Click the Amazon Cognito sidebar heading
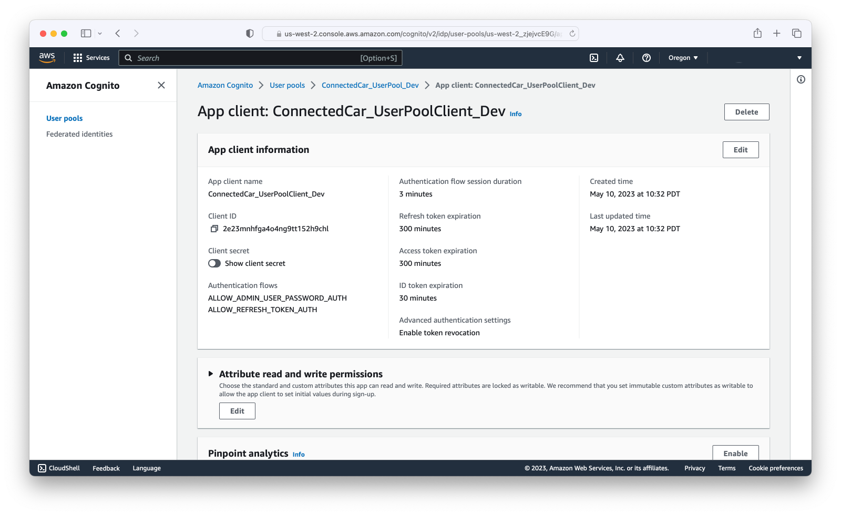 pos(83,86)
